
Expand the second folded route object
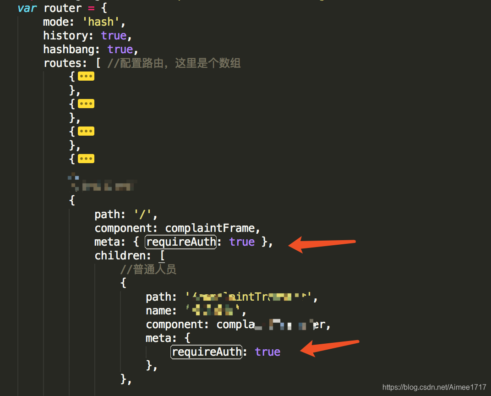pos(86,104)
